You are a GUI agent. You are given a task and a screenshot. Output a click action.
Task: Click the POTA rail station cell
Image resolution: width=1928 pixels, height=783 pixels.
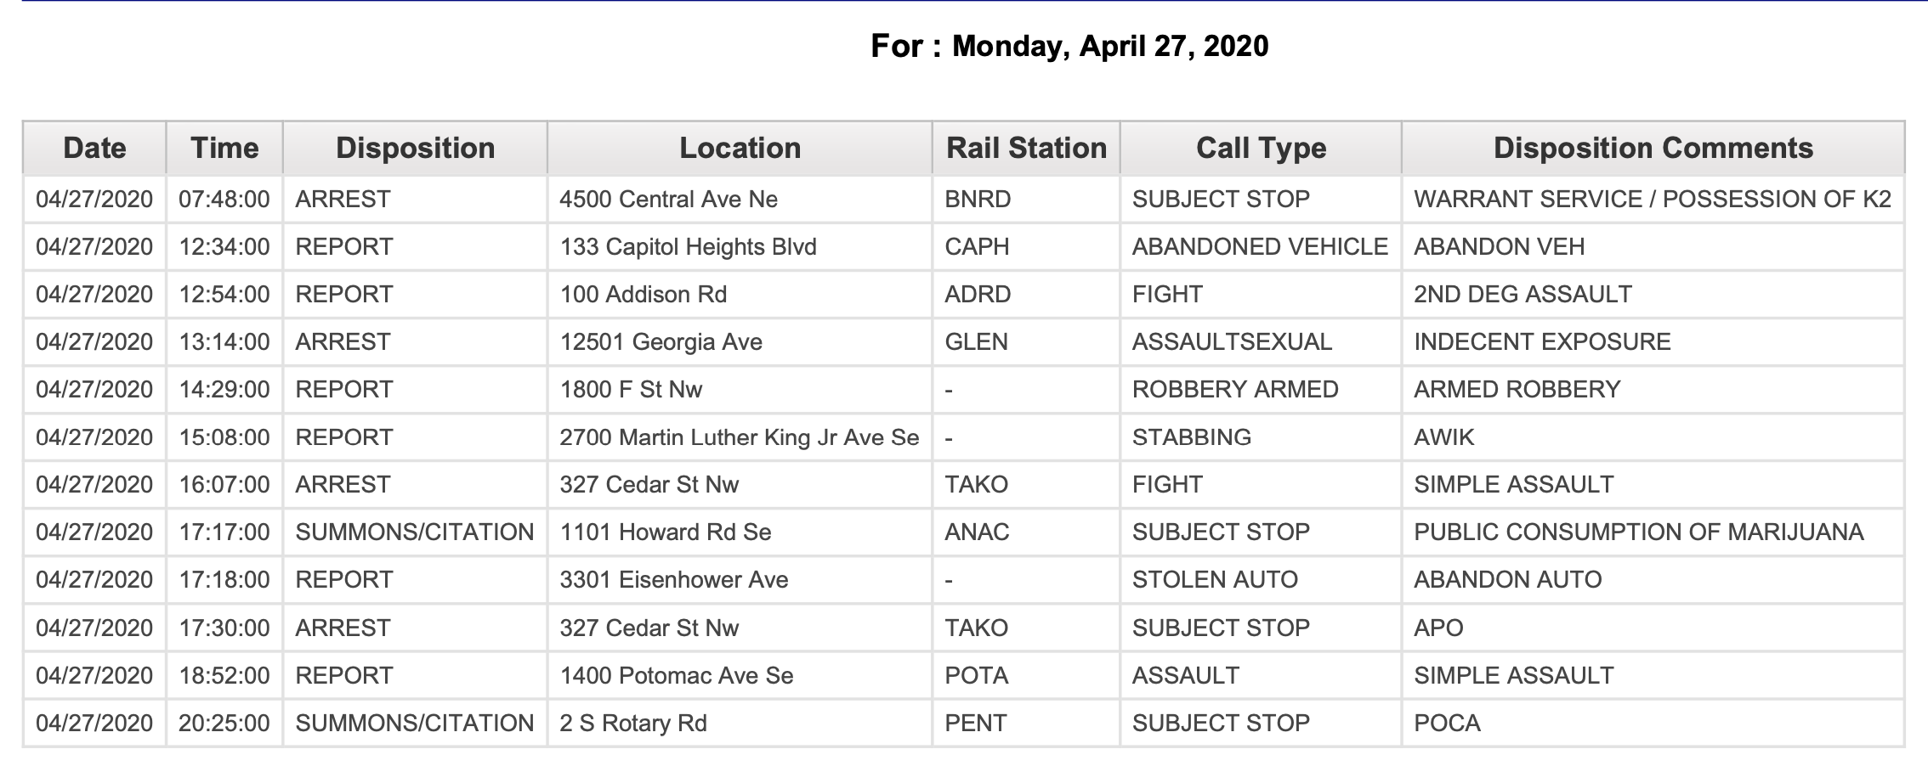[x=1026, y=676]
